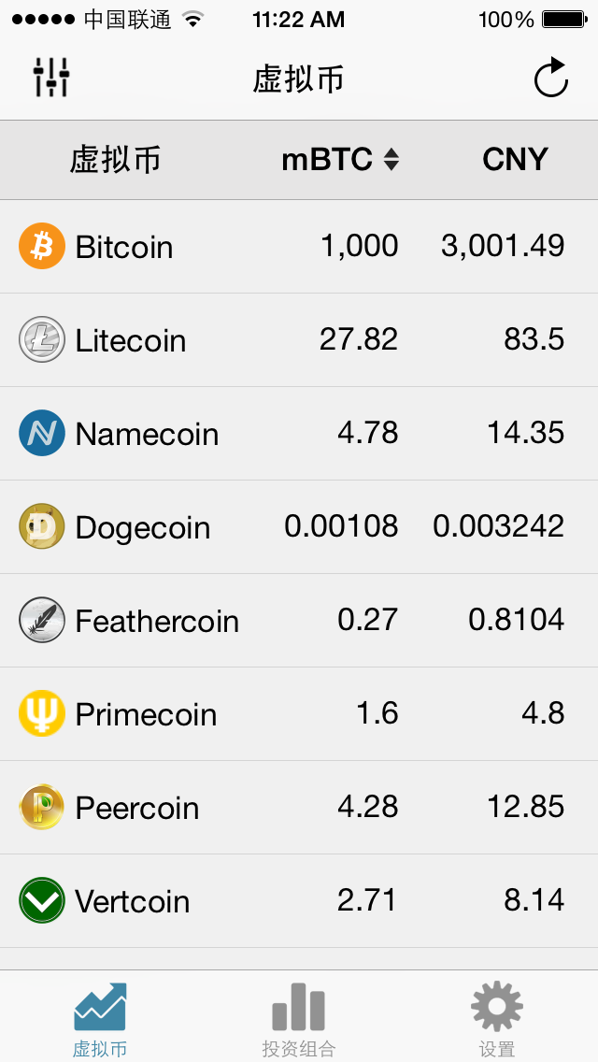598x1062 pixels.
Task: Tap the Dogecoin shiba logo
Action: click(x=42, y=526)
